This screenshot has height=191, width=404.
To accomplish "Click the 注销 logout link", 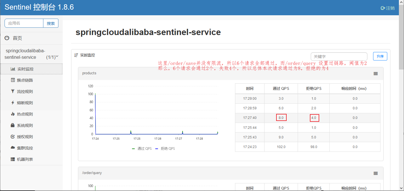I will pyautogui.click(x=388, y=8).
